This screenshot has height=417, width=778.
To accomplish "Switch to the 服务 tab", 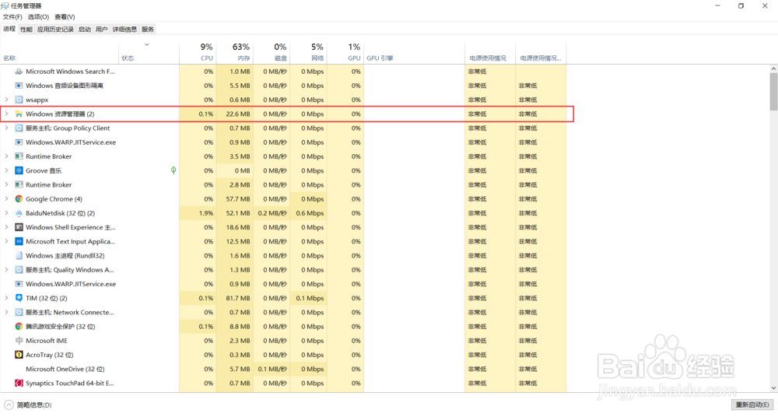I will [x=148, y=30].
